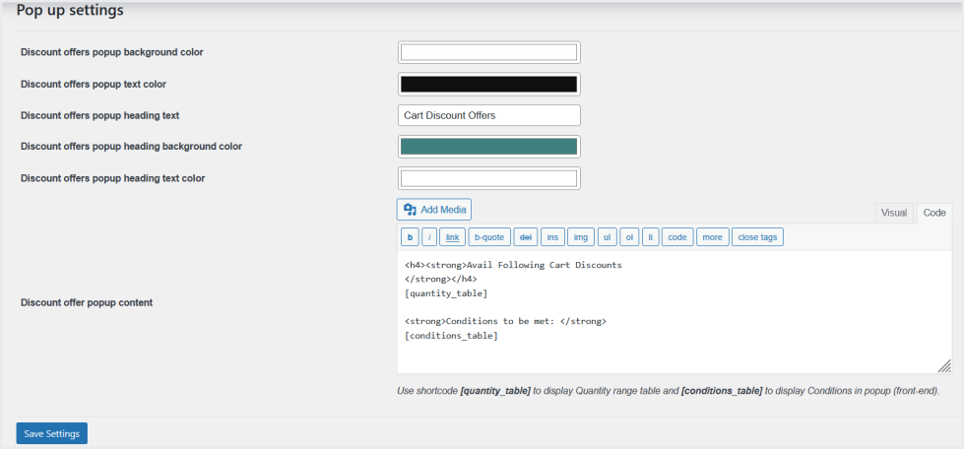Click inside the popup content code editor
964x449 pixels.
(675, 312)
